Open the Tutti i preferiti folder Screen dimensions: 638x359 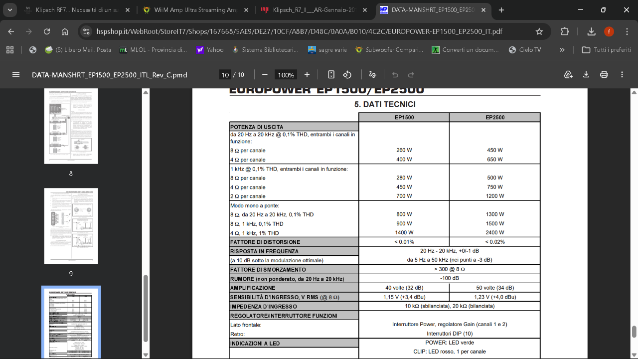pos(607,50)
